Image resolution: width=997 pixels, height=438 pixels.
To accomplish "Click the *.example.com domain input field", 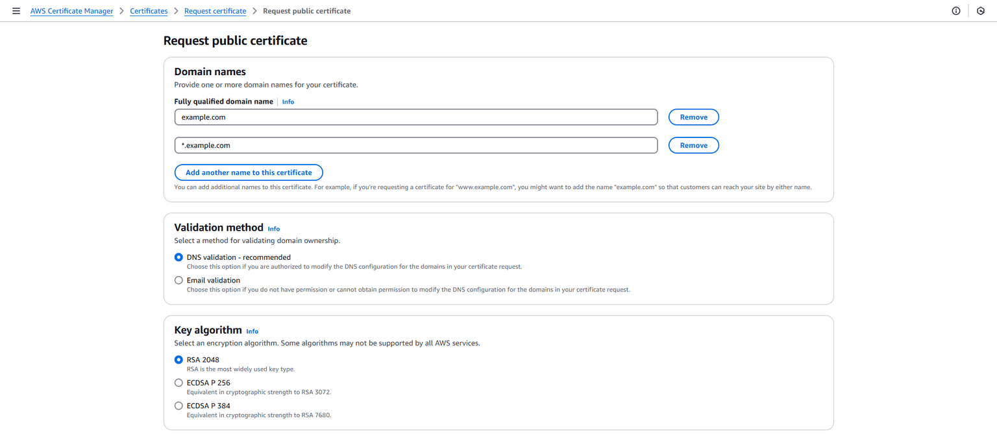I will 415,145.
